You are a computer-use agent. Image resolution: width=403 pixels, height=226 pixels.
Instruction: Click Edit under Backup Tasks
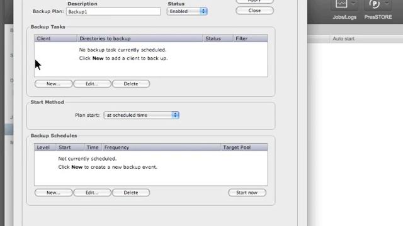(92, 83)
